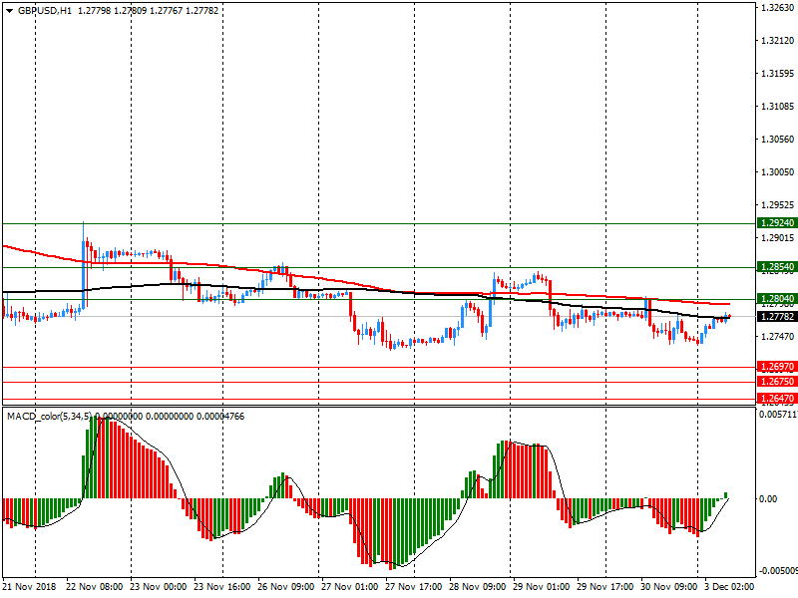Image resolution: width=798 pixels, height=598 pixels.
Task: Click the 0.005711 value on MACD scale
Action: 776,414
